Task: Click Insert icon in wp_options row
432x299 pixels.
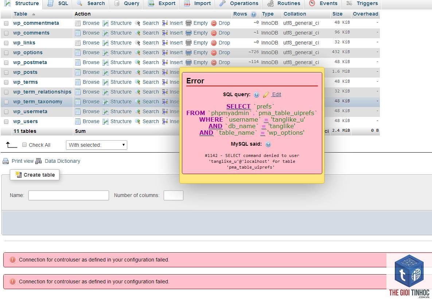Action: point(165,52)
